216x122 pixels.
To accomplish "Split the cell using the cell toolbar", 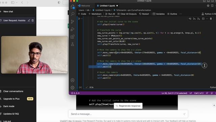I will (x=203, y=19).
